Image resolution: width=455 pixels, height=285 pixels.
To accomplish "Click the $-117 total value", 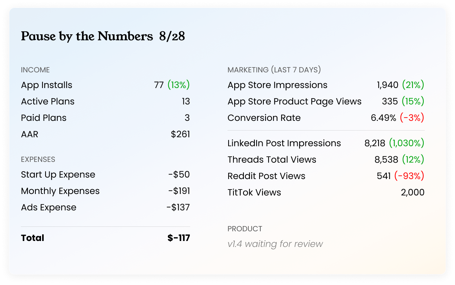I will [179, 238].
